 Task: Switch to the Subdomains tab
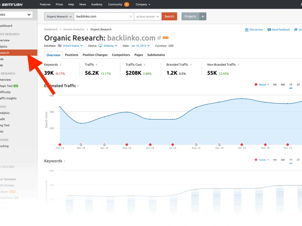[156, 55]
